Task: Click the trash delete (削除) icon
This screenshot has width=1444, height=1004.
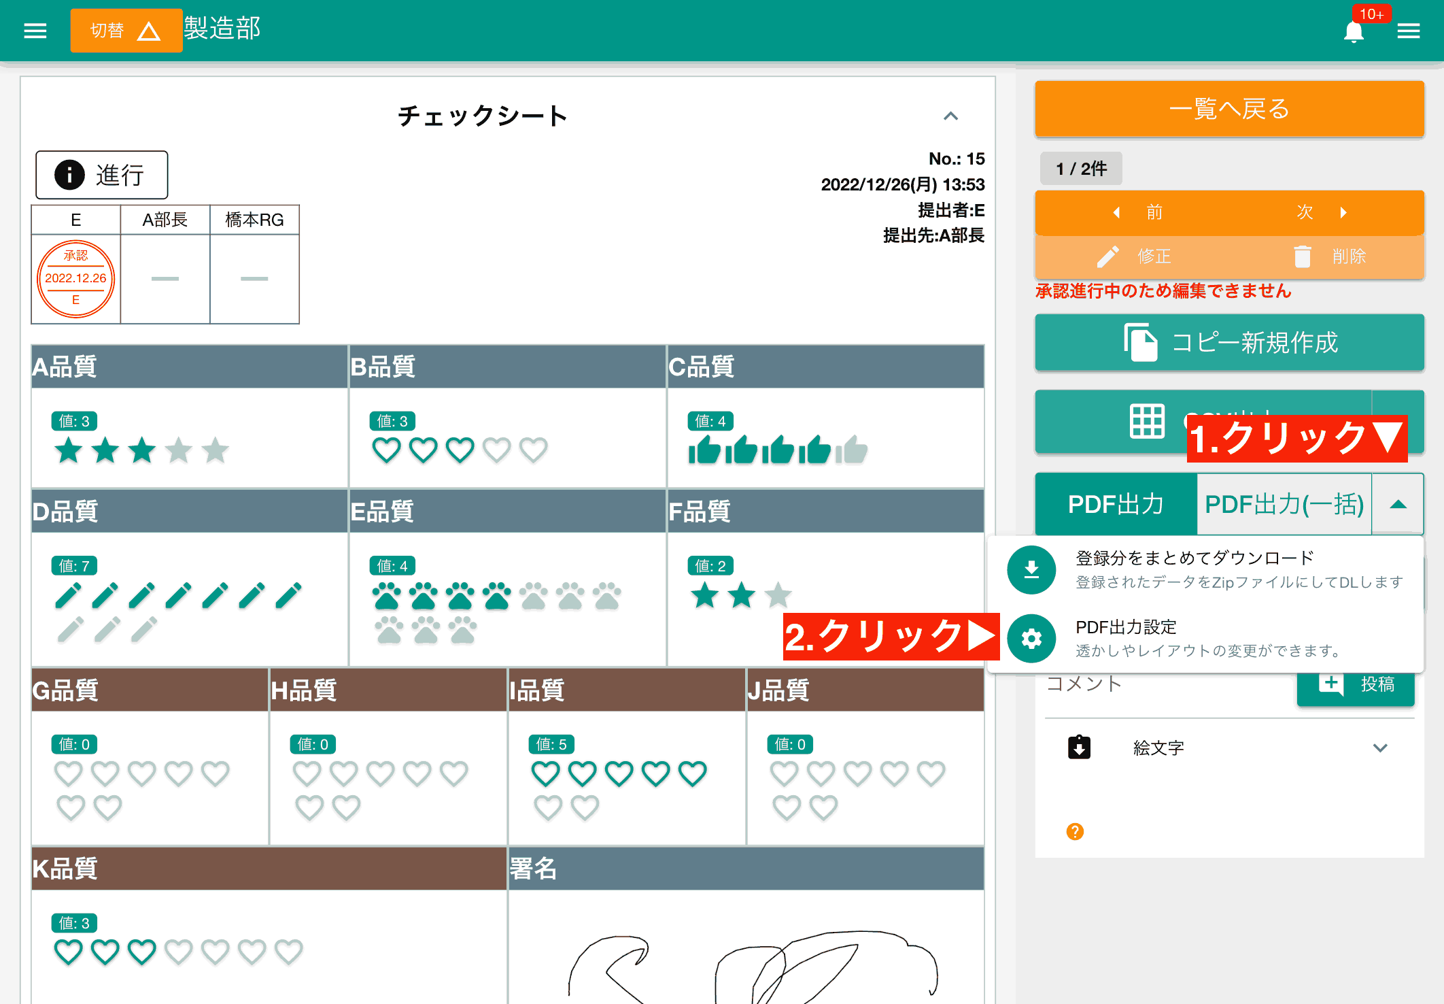Action: click(1303, 256)
